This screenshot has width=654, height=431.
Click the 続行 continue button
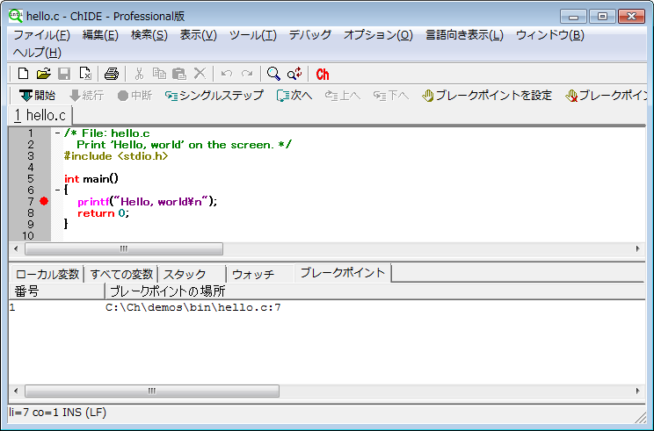click(x=86, y=96)
